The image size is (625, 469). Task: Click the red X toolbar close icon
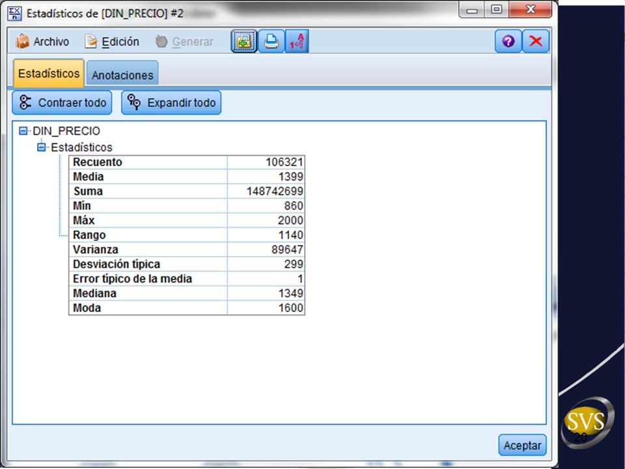tap(536, 41)
